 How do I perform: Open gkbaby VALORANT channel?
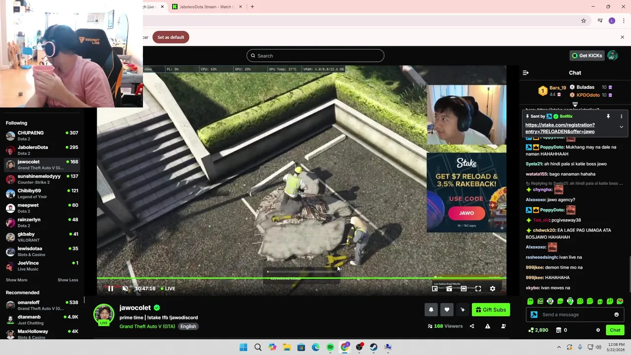tap(42, 237)
